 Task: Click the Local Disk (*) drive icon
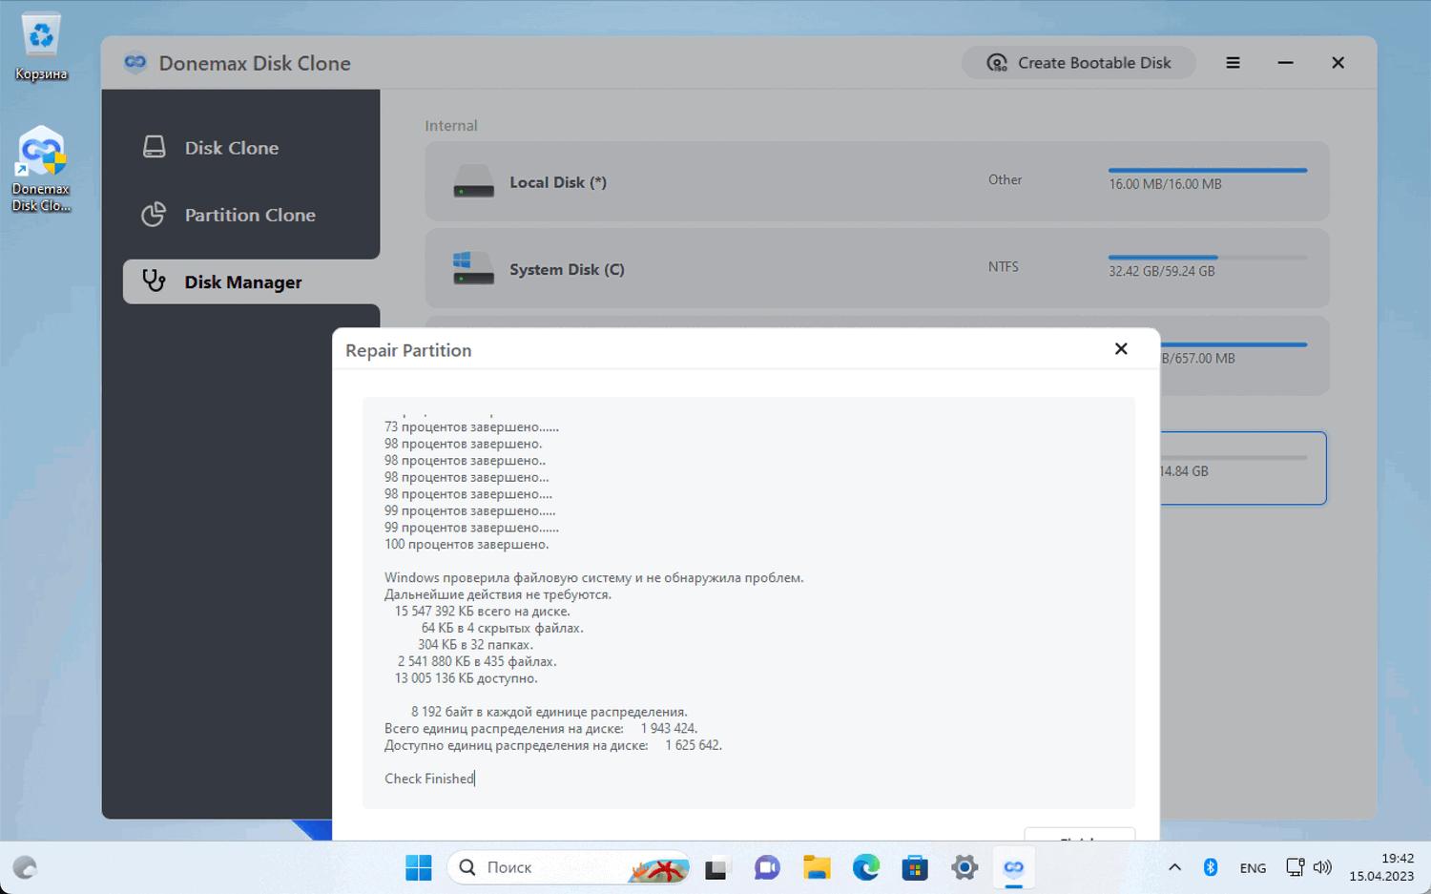pos(473,181)
